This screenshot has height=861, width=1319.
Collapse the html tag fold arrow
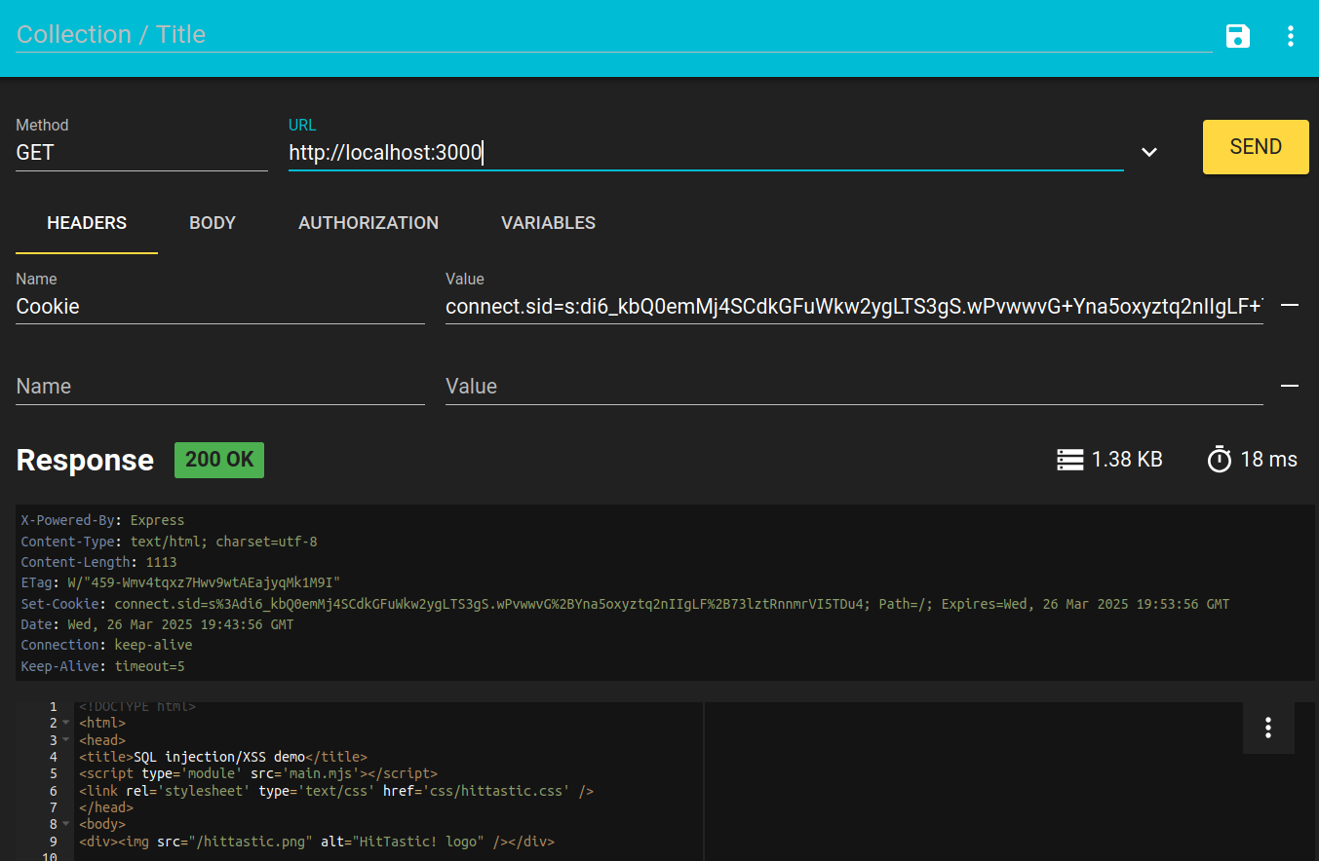point(65,723)
